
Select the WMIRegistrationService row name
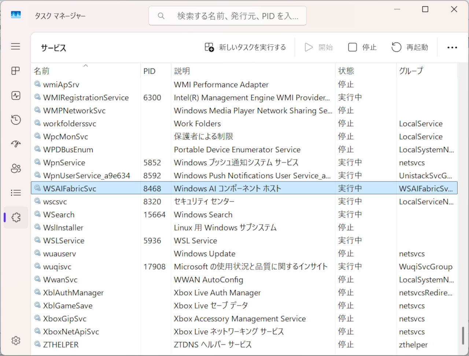(x=86, y=98)
